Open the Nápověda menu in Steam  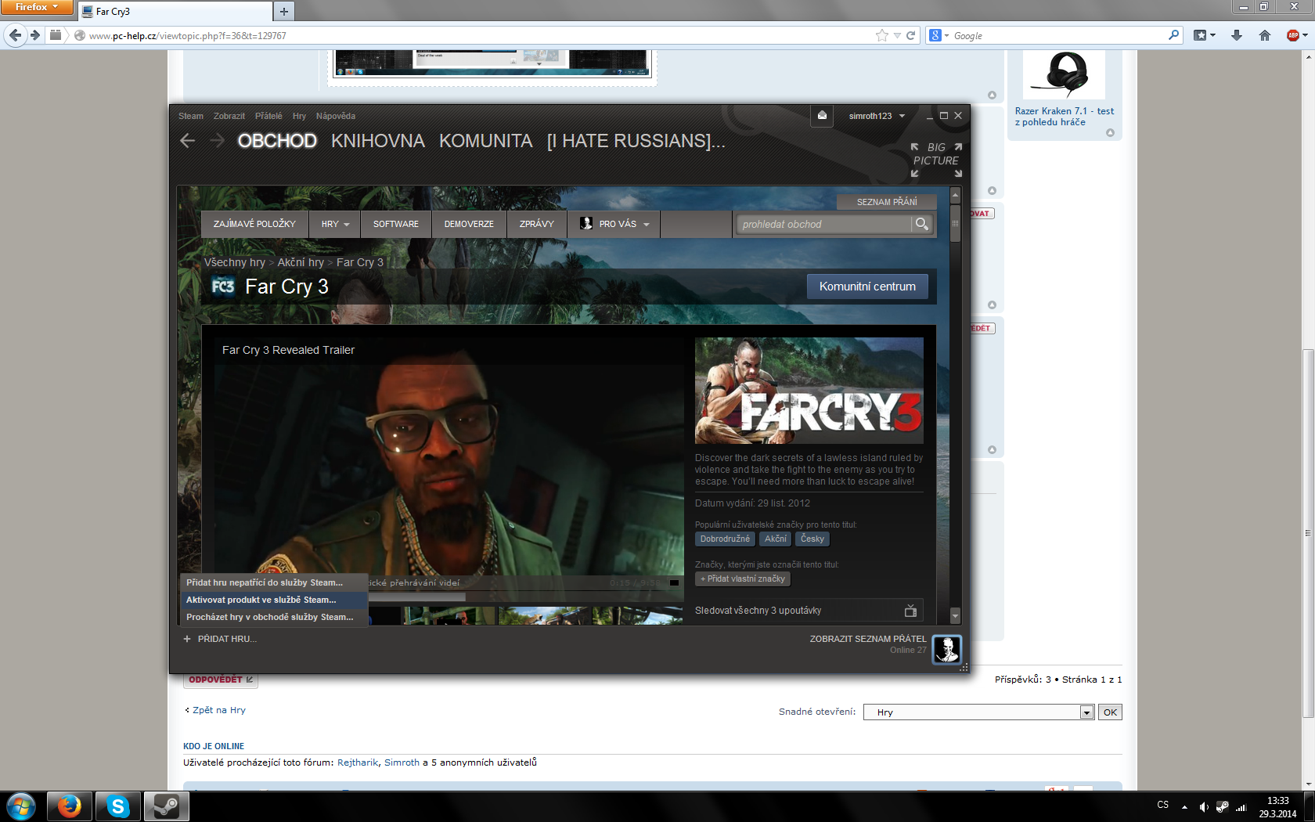[x=336, y=116]
